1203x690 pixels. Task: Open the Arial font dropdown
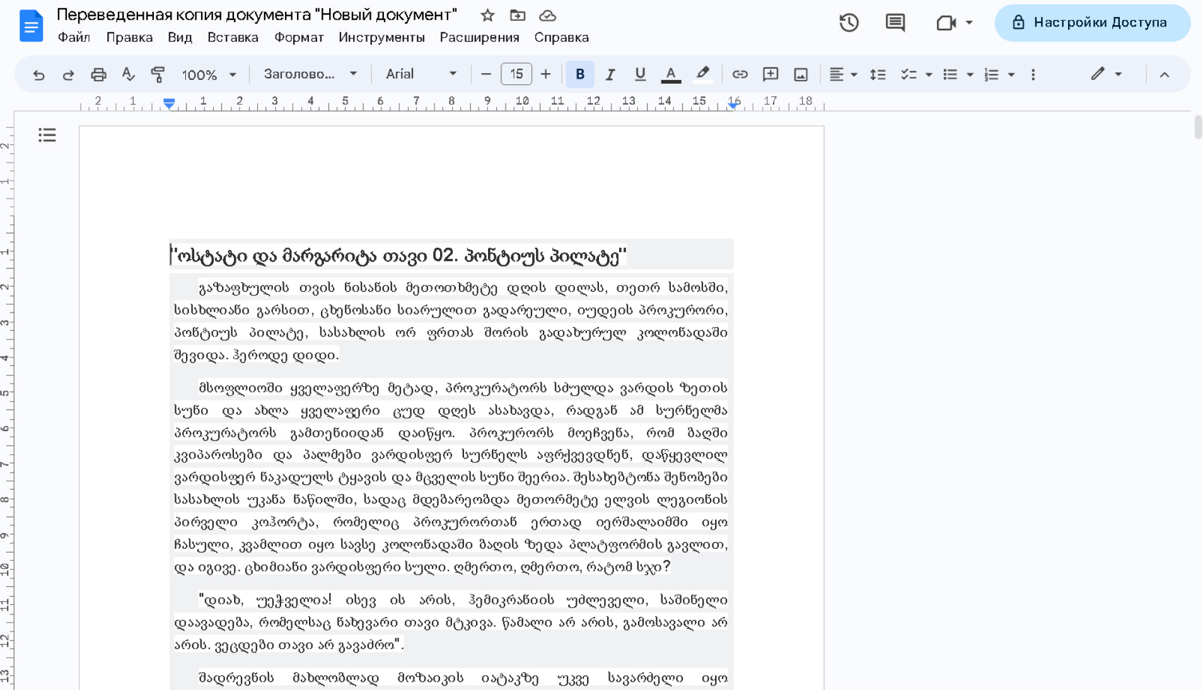point(421,74)
